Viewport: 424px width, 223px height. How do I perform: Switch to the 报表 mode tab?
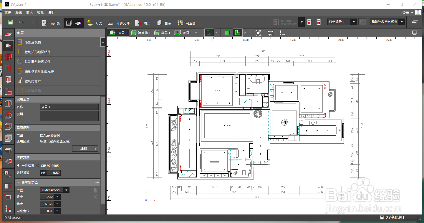164,23
